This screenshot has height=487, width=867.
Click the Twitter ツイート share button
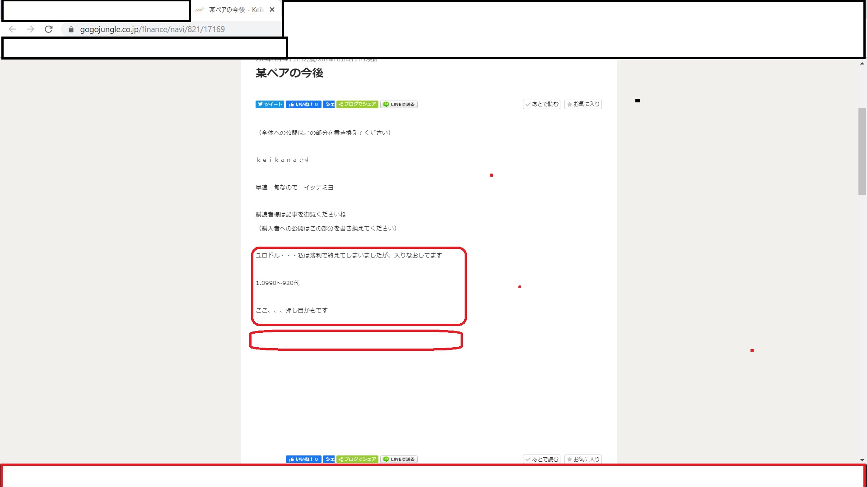click(270, 104)
